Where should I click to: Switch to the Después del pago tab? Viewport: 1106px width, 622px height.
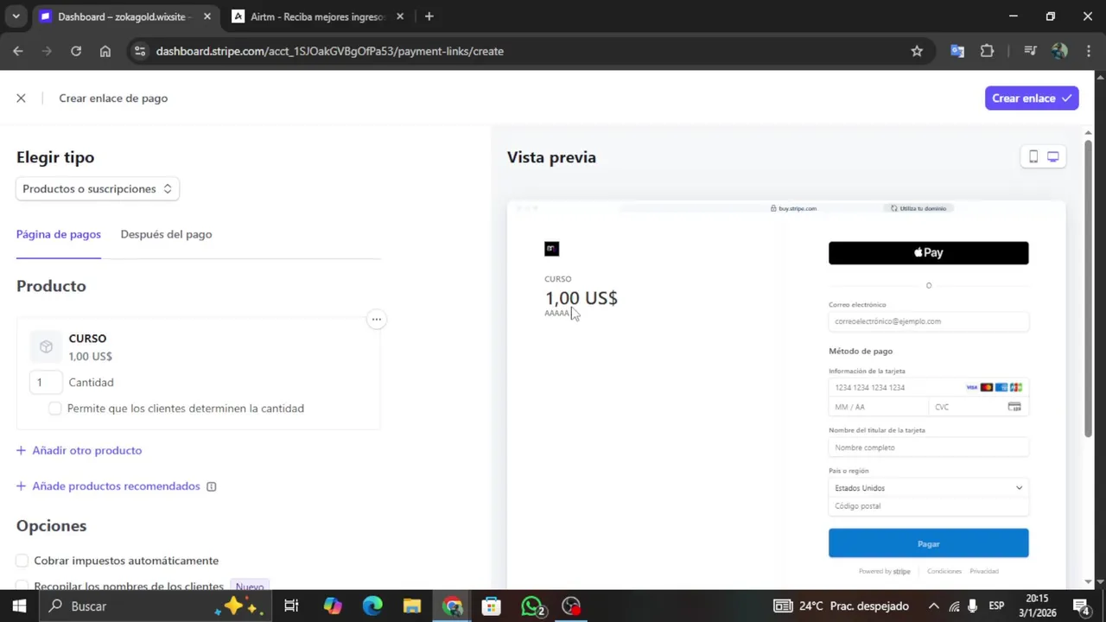point(166,234)
